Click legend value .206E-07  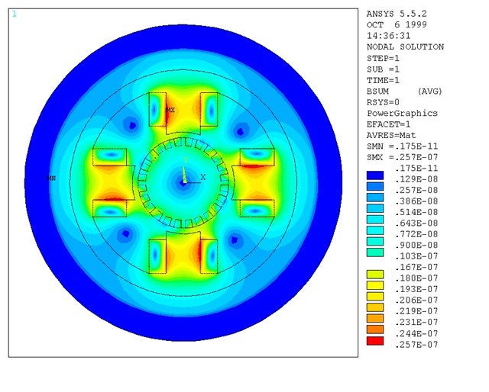(x=416, y=300)
